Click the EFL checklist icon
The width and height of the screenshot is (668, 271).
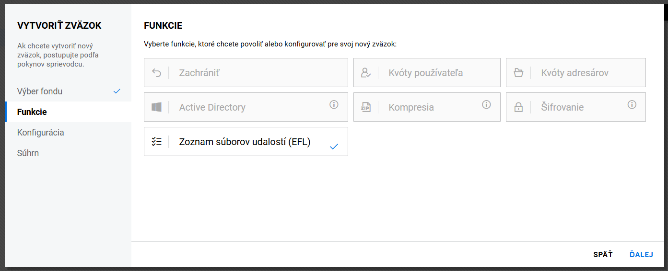point(156,141)
